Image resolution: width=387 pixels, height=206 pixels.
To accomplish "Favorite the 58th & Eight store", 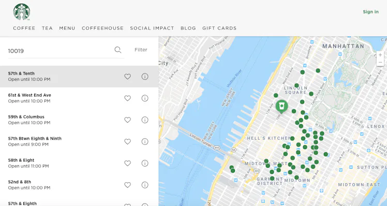I will coord(127,163).
